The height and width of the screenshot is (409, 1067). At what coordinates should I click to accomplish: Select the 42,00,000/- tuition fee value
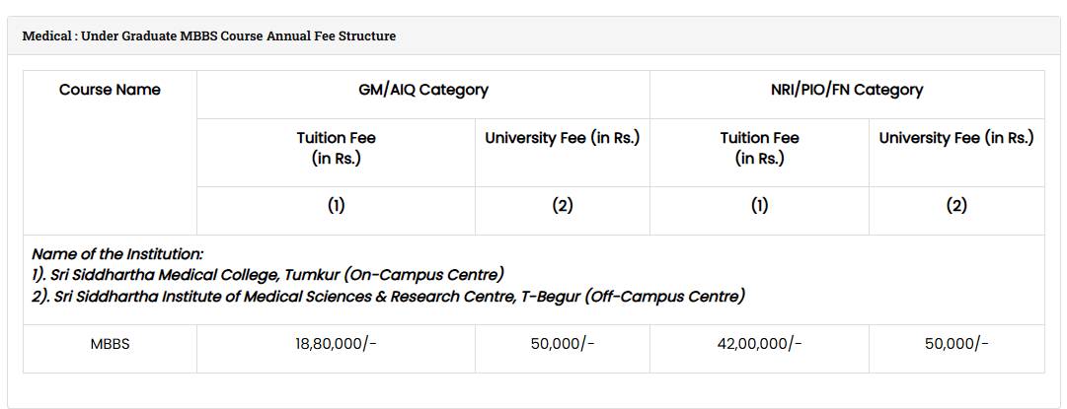point(759,344)
